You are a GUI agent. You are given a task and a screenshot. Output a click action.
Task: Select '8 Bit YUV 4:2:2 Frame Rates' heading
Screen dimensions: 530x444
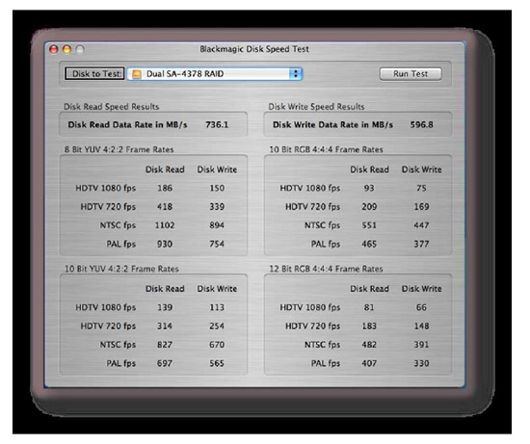tap(119, 149)
